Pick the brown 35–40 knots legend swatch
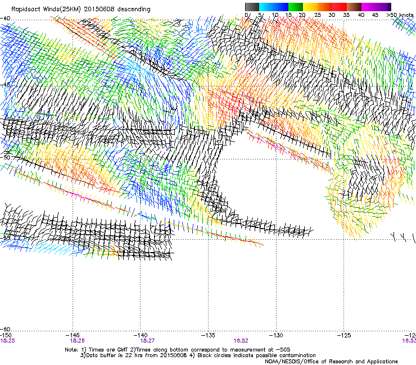416x365 pixels. 354,7
